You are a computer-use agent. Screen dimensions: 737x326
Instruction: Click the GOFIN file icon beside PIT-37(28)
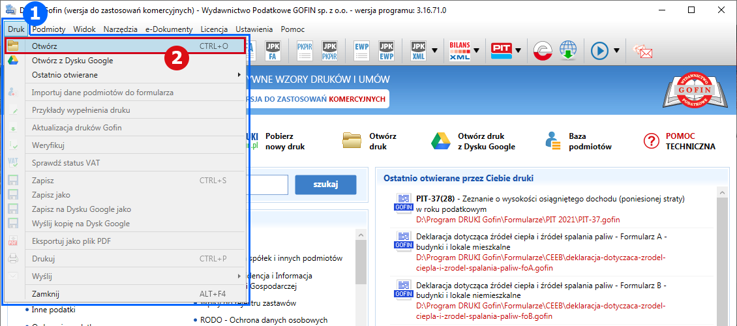coord(403,203)
